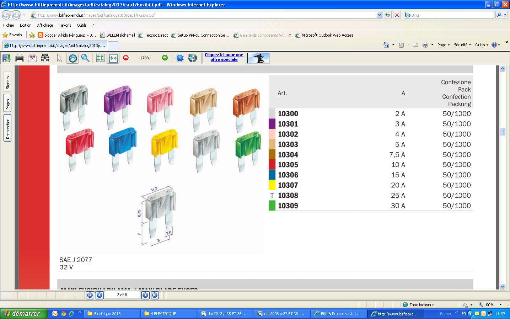510x319 pixels.
Task: Open the '?' help menu in the menu bar
Action: tap(93, 25)
